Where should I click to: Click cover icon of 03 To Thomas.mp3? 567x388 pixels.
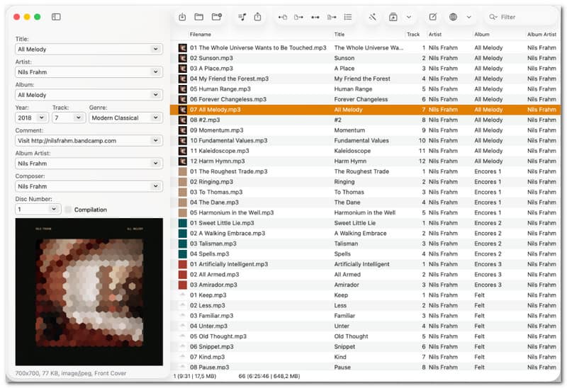[183, 192]
